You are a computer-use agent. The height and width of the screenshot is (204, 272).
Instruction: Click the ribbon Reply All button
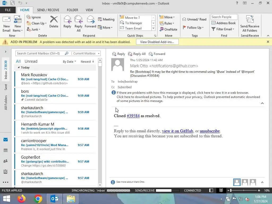pos(78,24)
